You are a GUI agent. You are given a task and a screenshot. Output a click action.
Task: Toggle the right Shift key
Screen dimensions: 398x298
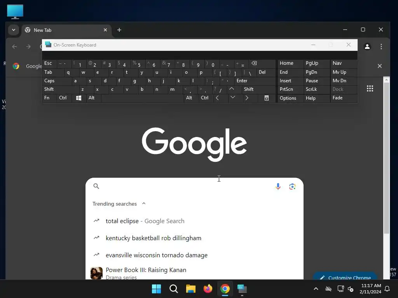(x=258, y=89)
